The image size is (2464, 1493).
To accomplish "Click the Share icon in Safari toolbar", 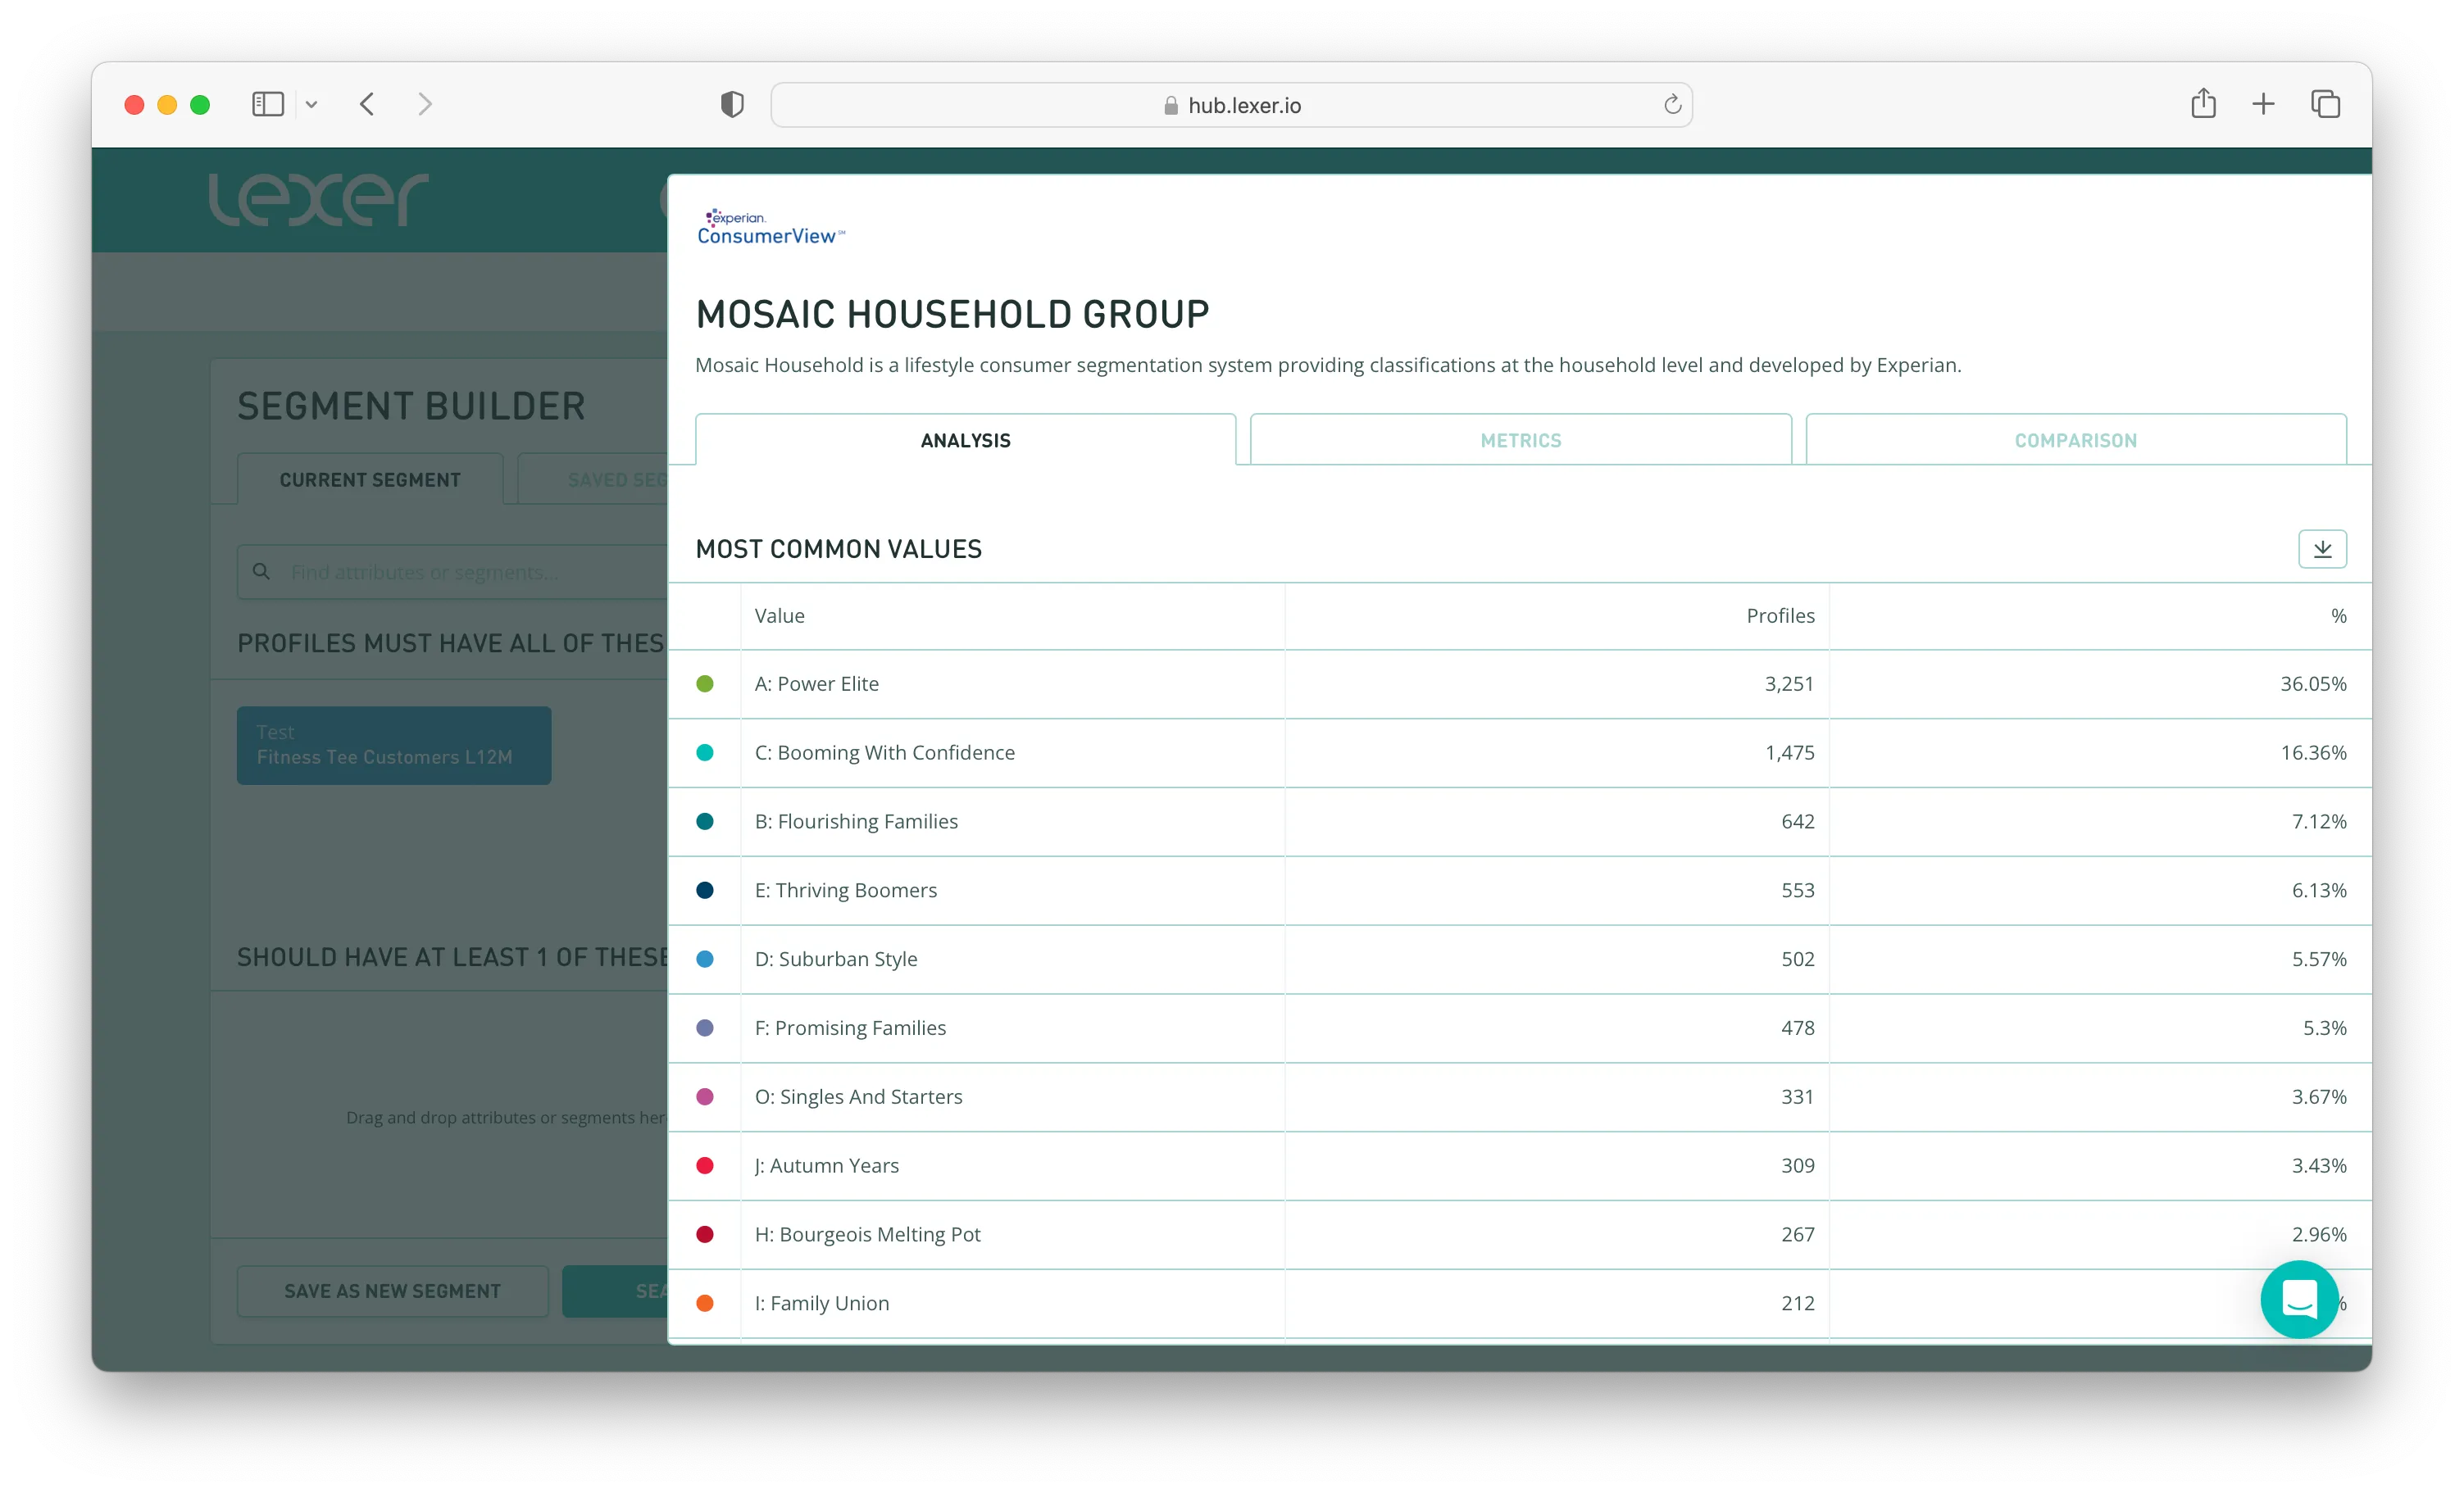I will [2203, 104].
